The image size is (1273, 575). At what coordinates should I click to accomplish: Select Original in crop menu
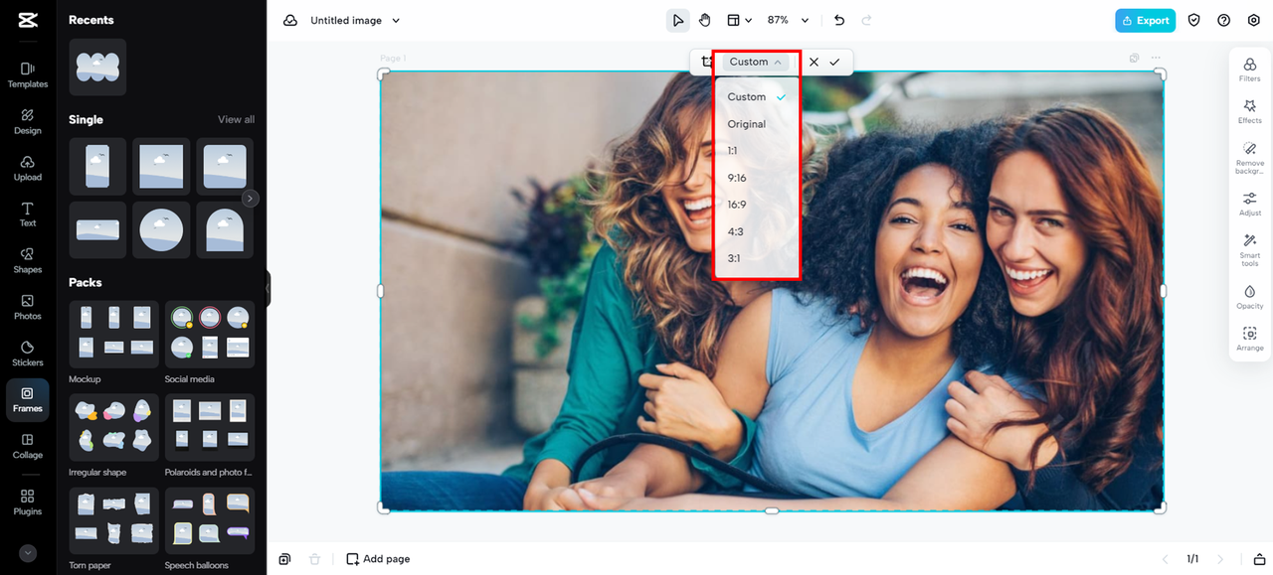(x=747, y=124)
